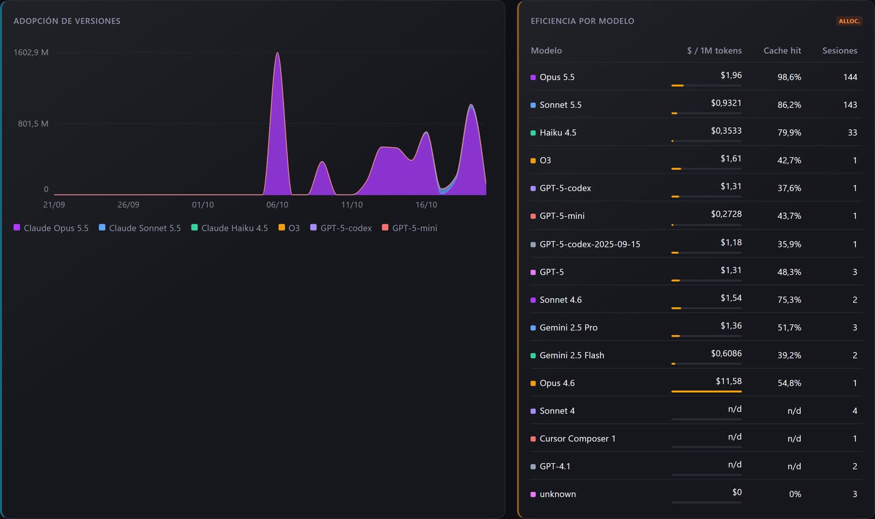Select the O3 model name in the efficiency table

point(545,161)
